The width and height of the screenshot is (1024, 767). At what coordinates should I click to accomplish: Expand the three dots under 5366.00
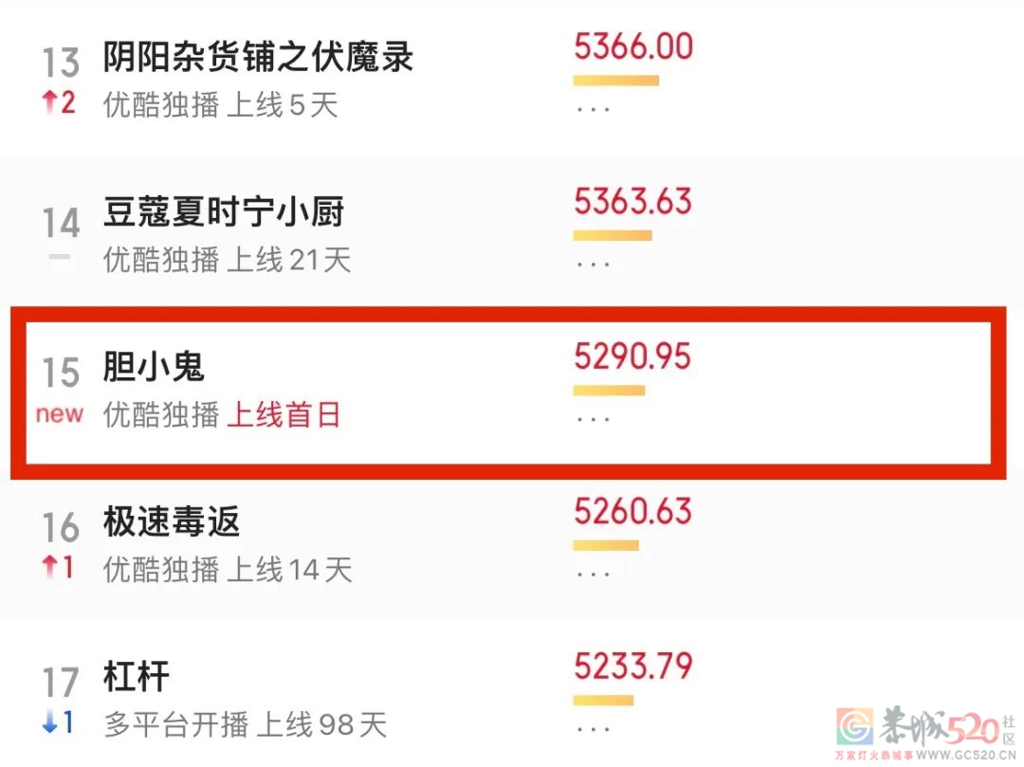(x=594, y=108)
